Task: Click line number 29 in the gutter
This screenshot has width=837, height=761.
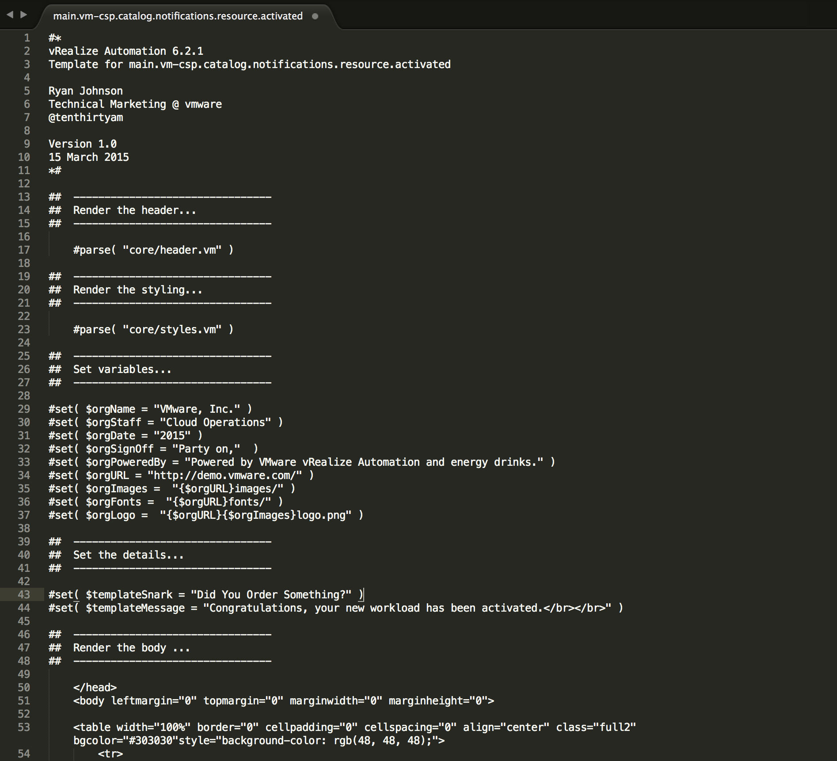Action: tap(24, 409)
